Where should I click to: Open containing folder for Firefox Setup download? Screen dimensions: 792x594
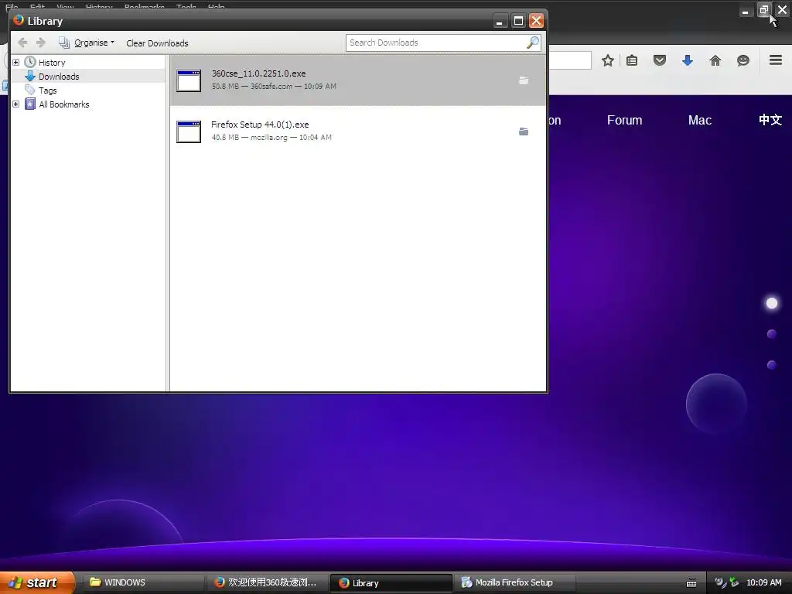click(x=524, y=131)
